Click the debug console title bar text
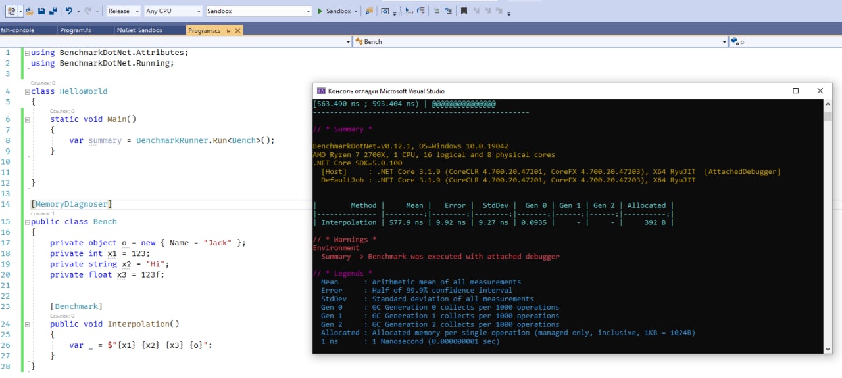 pyautogui.click(x=386, y=91)
